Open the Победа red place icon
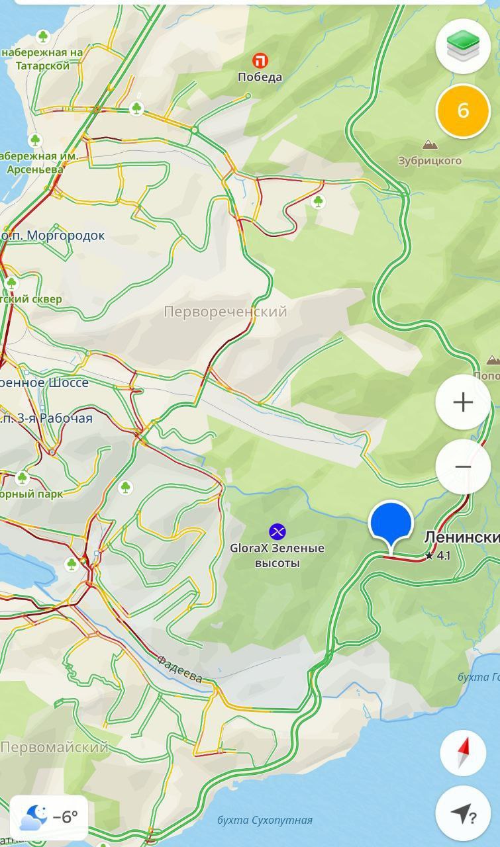 (x=261, y=61)
